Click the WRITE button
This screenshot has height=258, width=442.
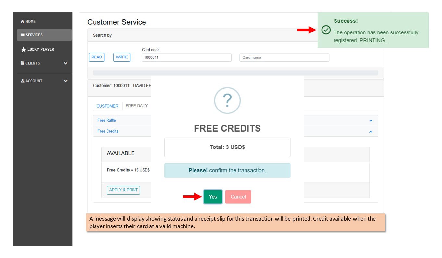(x=122, y=57)
